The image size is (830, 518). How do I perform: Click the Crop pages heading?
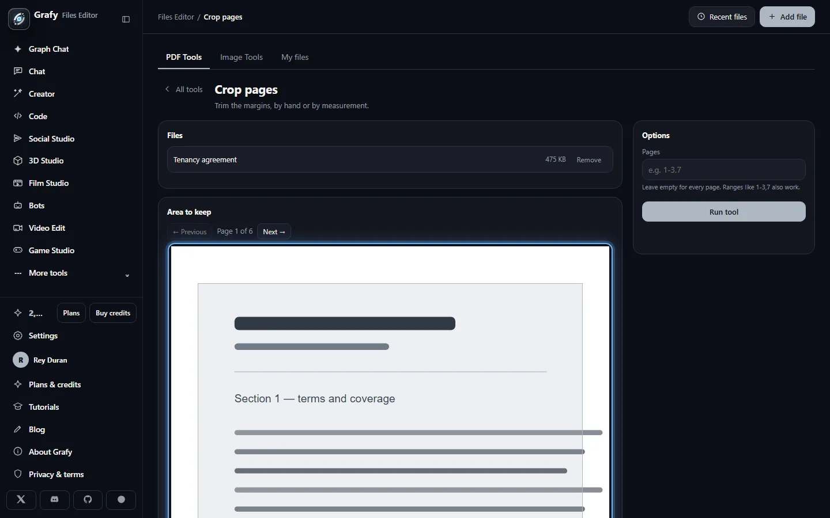[x=246, y=90]
